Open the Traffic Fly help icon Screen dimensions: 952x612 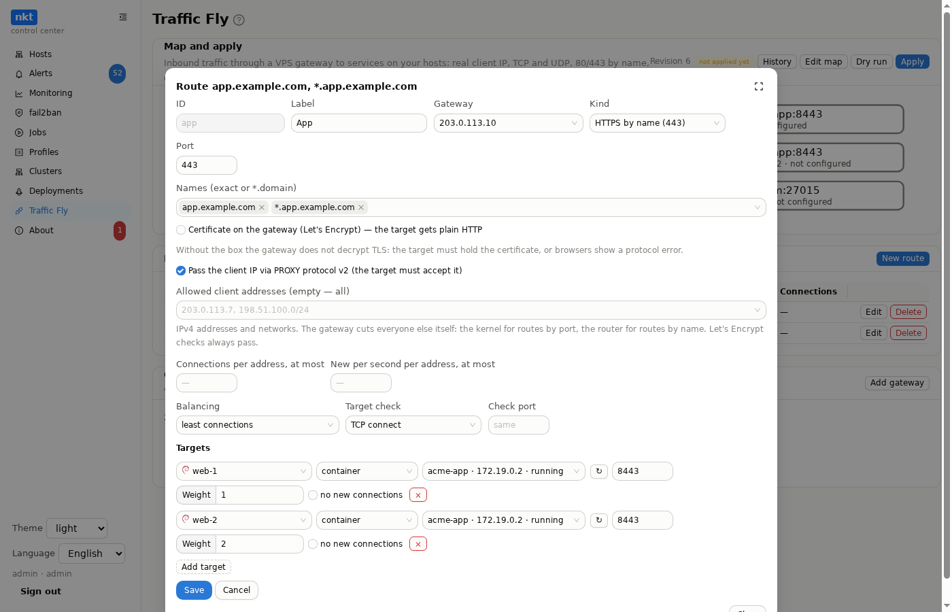pyautogui.click(x=239, y=20)
